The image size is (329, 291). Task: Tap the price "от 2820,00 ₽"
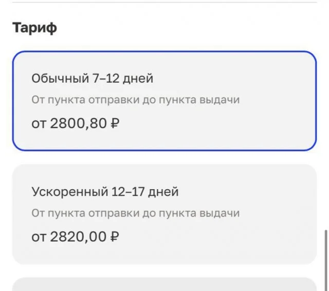(x=75, y=237)
